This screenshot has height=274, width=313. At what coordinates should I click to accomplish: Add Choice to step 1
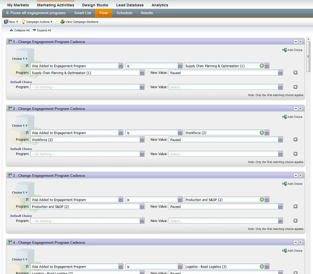(x=292, y=50)
